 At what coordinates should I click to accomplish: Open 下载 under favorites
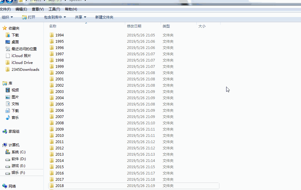(15, 35)
